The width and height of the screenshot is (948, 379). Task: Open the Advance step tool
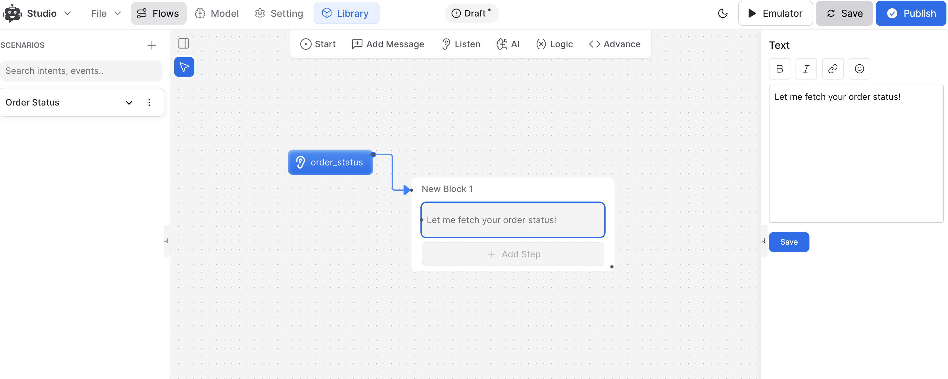[614, 44]
